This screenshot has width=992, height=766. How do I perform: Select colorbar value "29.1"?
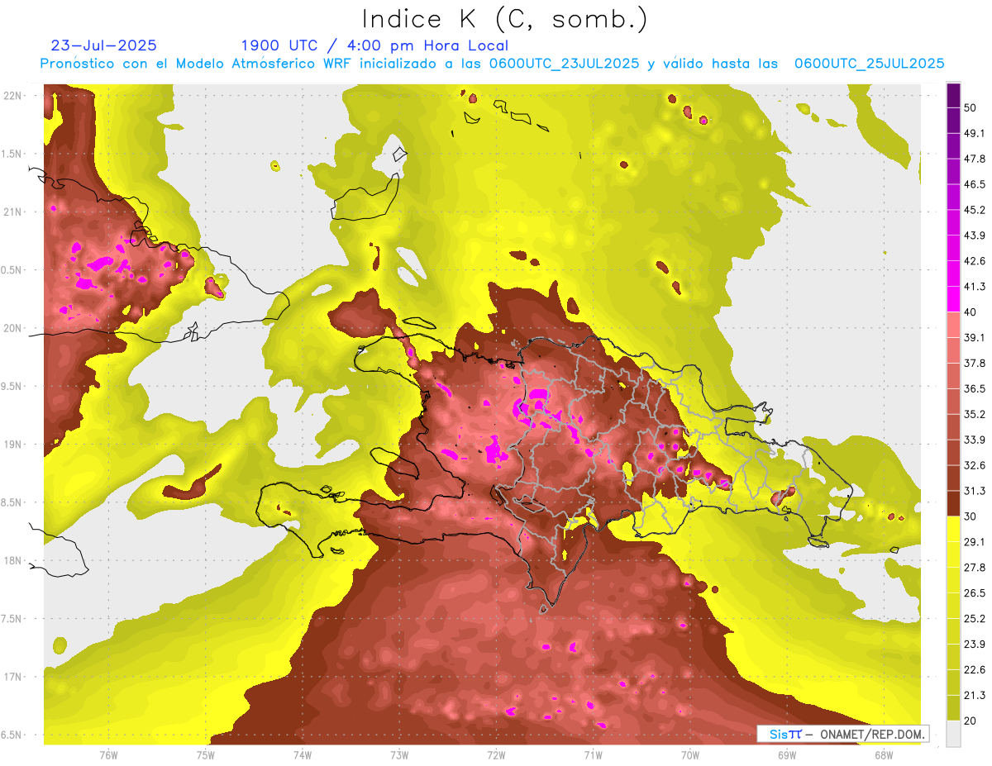click(975, 542)
